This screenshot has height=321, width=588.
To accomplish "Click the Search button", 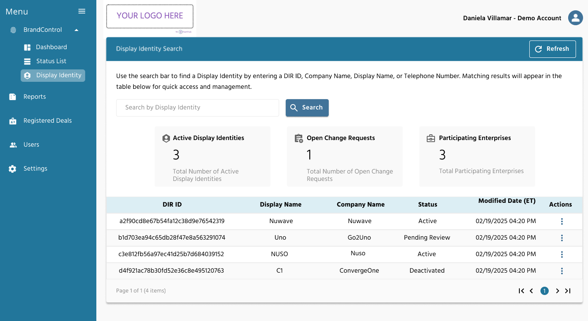I will [x=307, y=108].
